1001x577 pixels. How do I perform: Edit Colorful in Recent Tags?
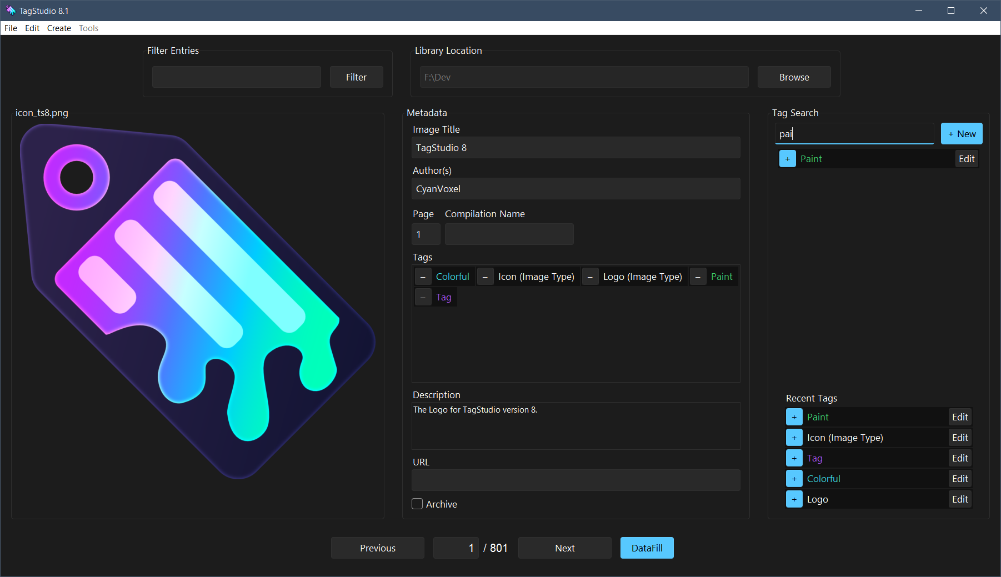pos(960,479)
